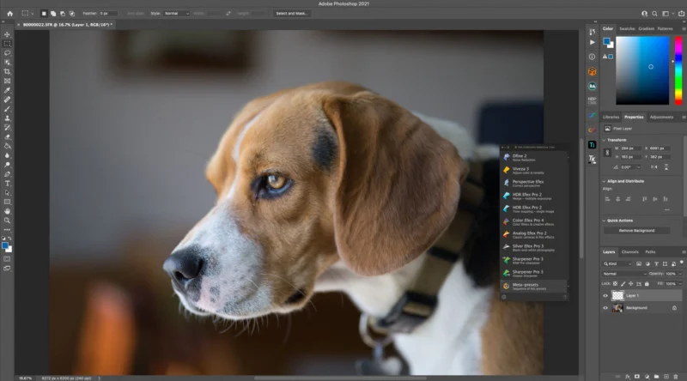The image size is (687, 381).
Task: Select the Zoom tool in toolbar
Action: coord(7,220)
